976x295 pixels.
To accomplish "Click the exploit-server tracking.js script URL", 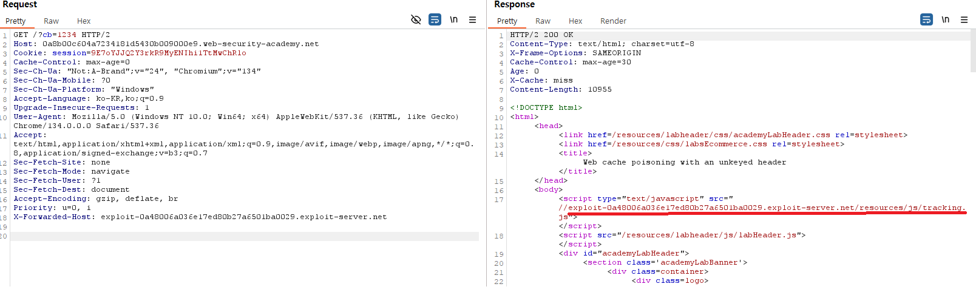I will 762,208.
